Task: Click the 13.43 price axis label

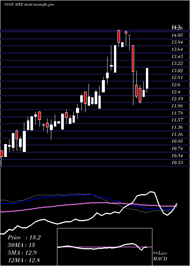Action: 177,57
